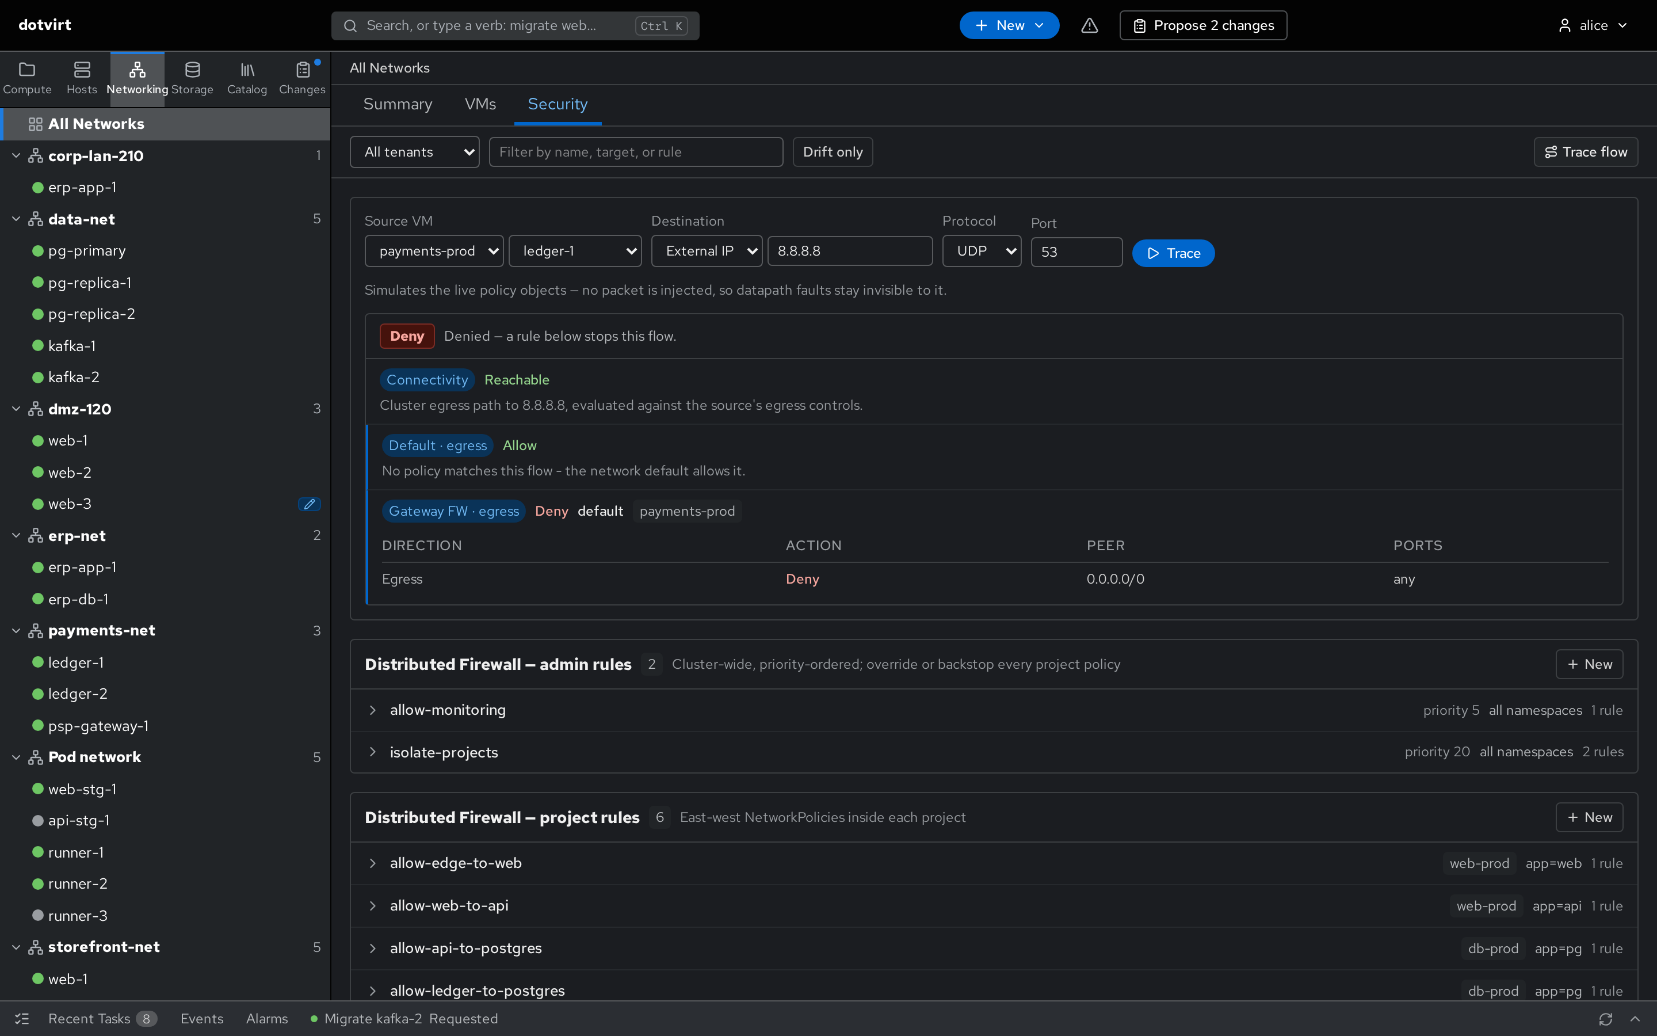
Task: Open the ledger-1 source VM dropdown
Action: 574,251
